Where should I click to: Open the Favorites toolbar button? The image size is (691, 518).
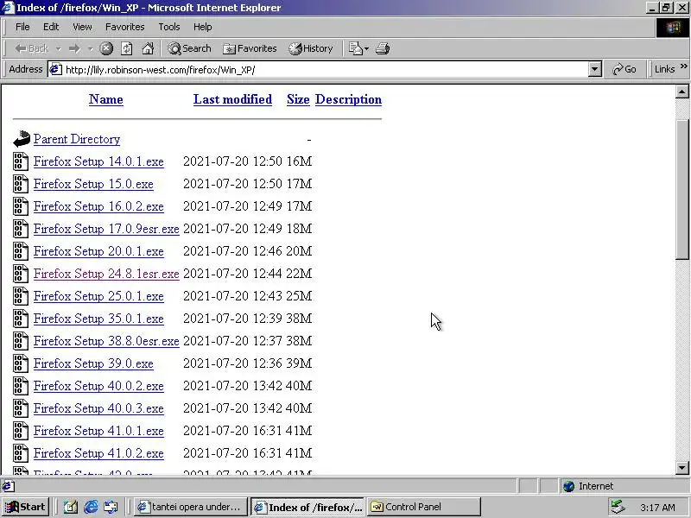click(x=250, y=48)
